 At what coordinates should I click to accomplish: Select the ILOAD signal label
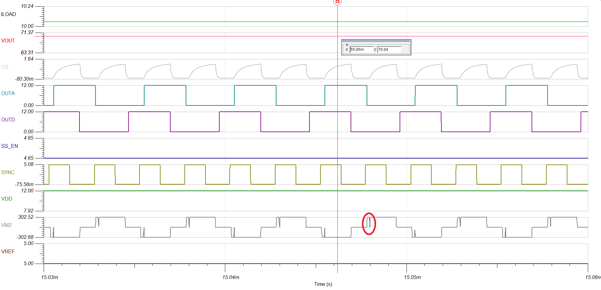(x=8, y=14)
